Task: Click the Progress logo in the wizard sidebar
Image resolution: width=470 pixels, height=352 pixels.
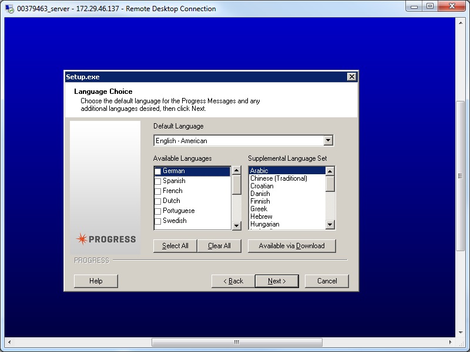Action: tap(106, 239)
